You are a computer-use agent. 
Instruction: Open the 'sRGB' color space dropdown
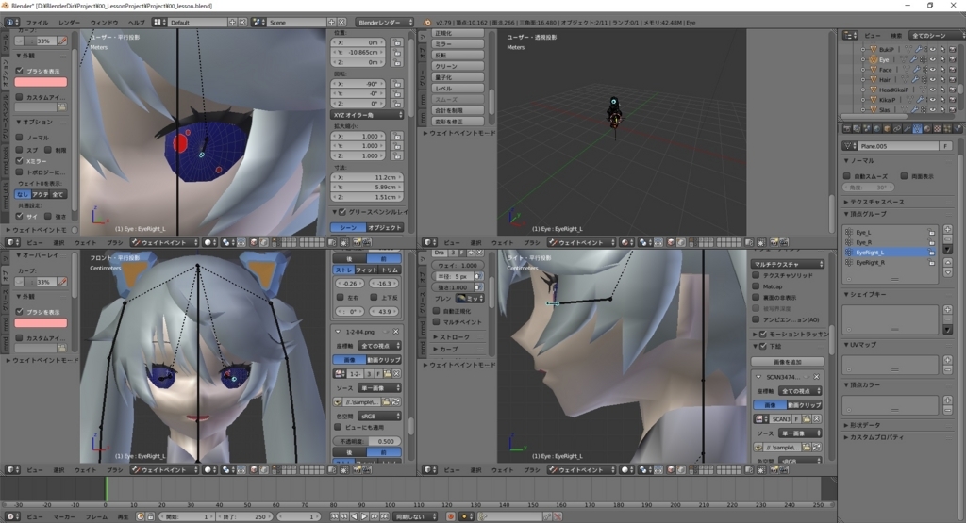[x=380, y=416]
